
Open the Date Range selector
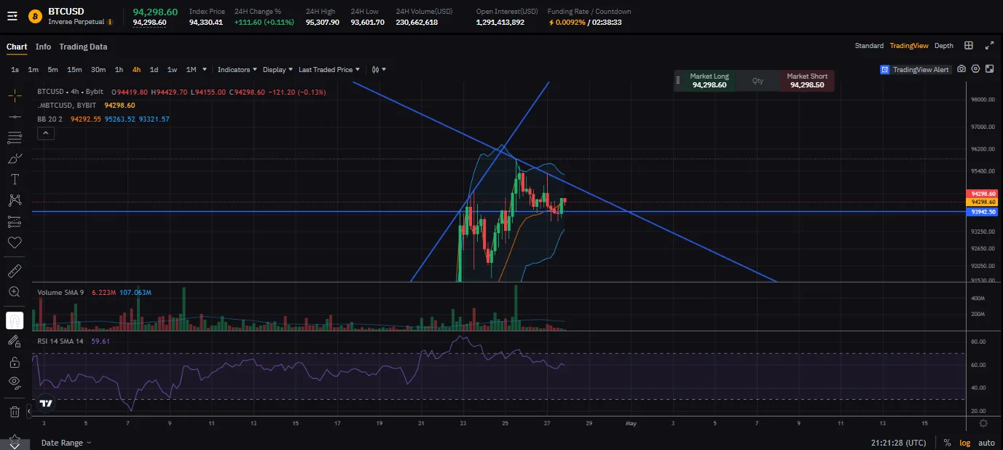(66, 443)
